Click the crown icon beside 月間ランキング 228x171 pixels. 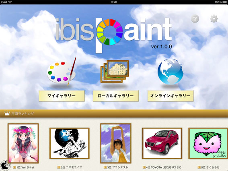click(7, 113)
